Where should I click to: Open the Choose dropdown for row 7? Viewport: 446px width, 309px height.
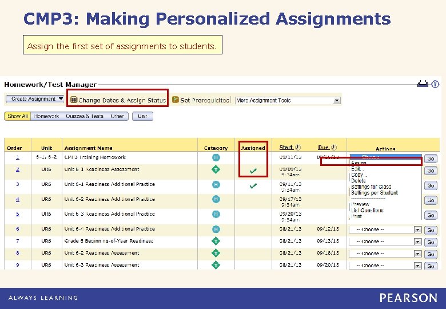[x=385, y=241]
